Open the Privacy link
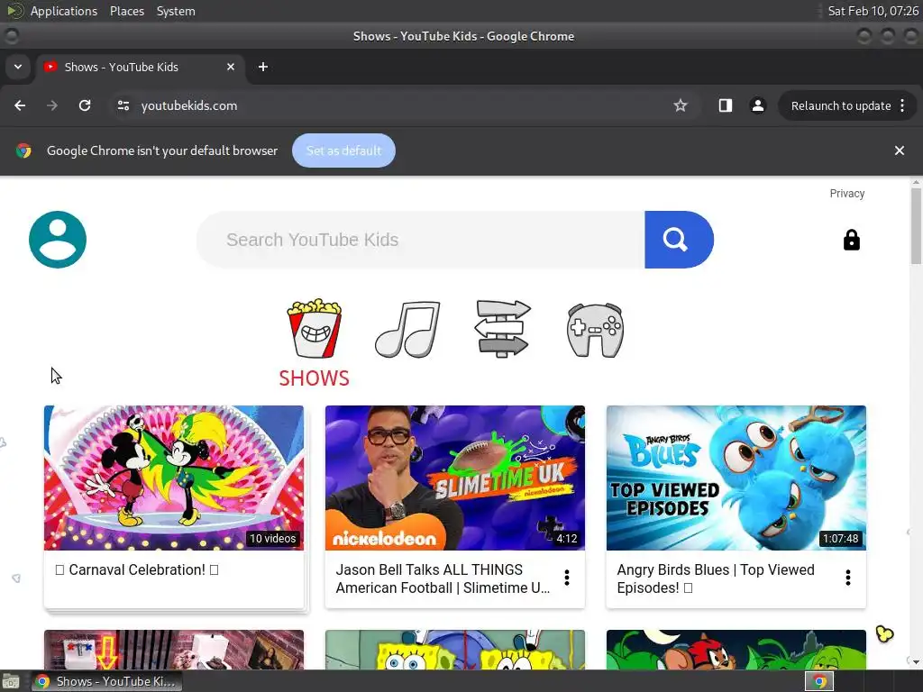The height and width of the screenshot is (692, 923). coord(847,194)
